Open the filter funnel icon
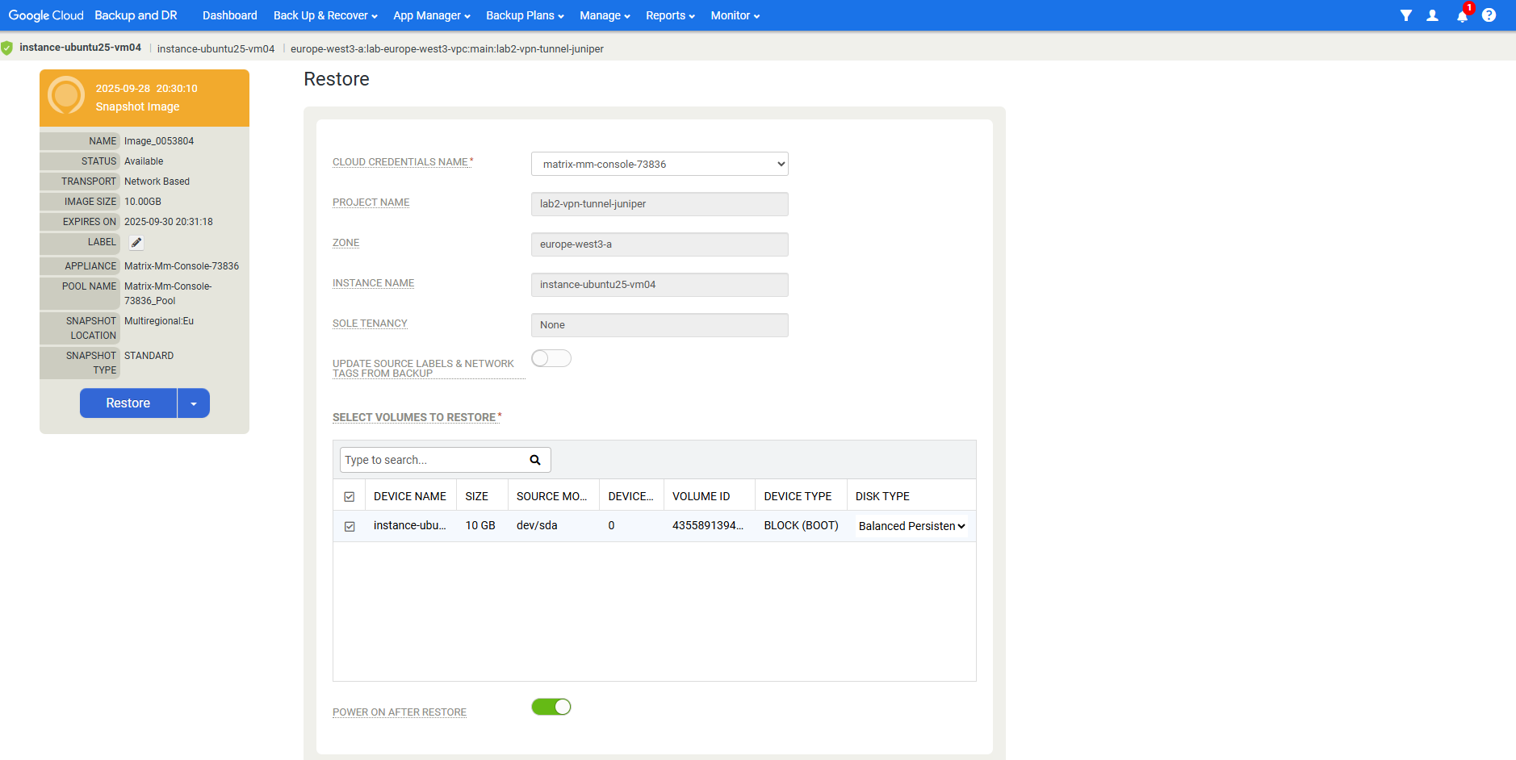Viewport: 1516px width, 760px height. click(1405, 15)
